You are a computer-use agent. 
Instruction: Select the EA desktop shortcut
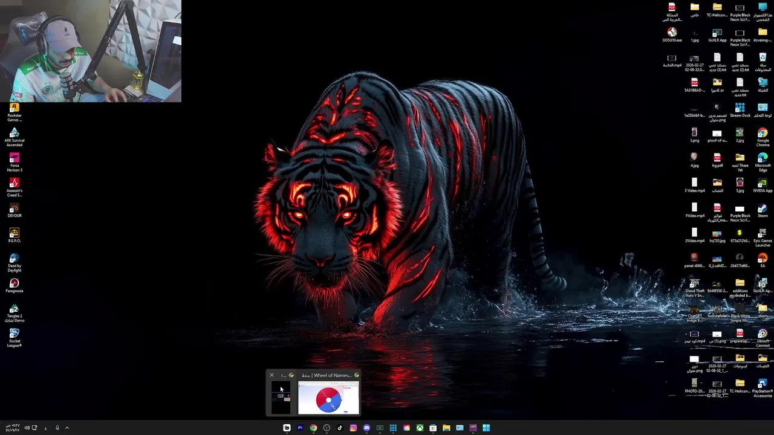point(763,261)
